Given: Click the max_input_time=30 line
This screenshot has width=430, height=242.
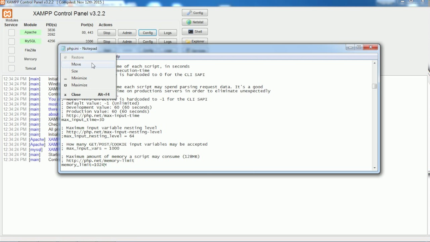Looking at the screenshot, I should [83, 120].
